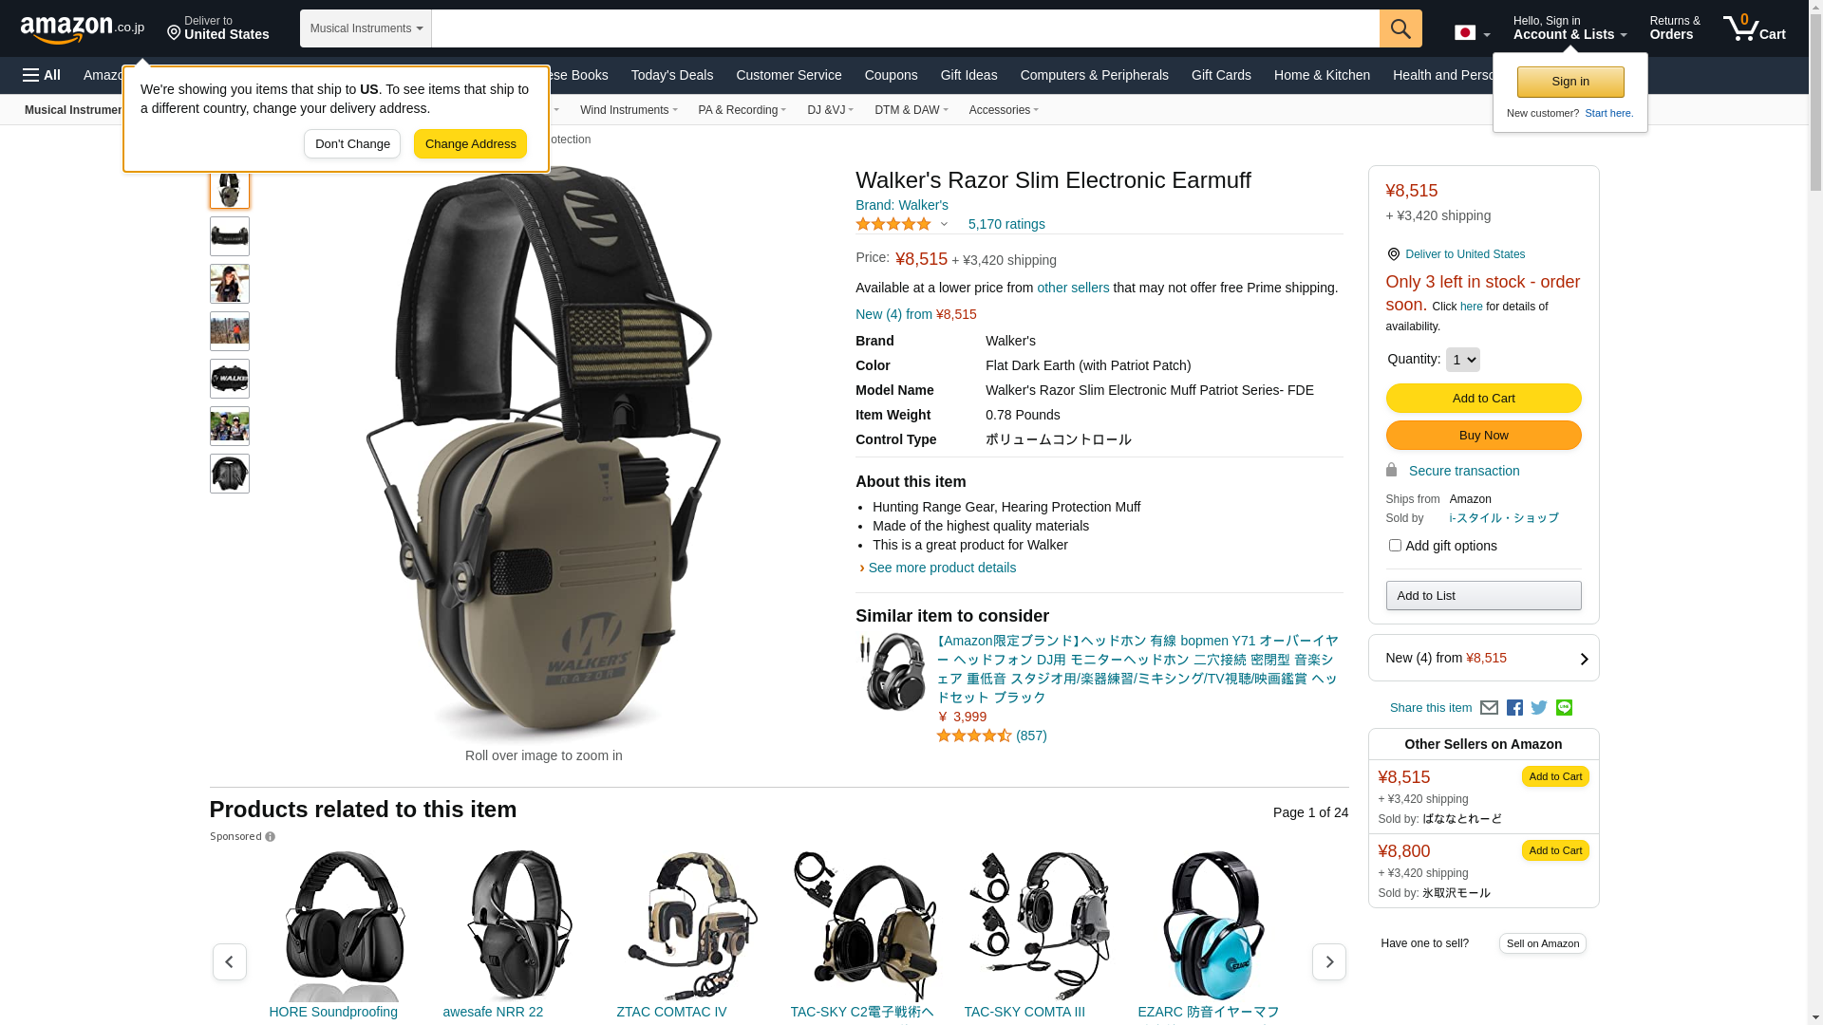Share this item on Facebook
This screenshot has width=1823, height=1025.
coord(1514,708)
